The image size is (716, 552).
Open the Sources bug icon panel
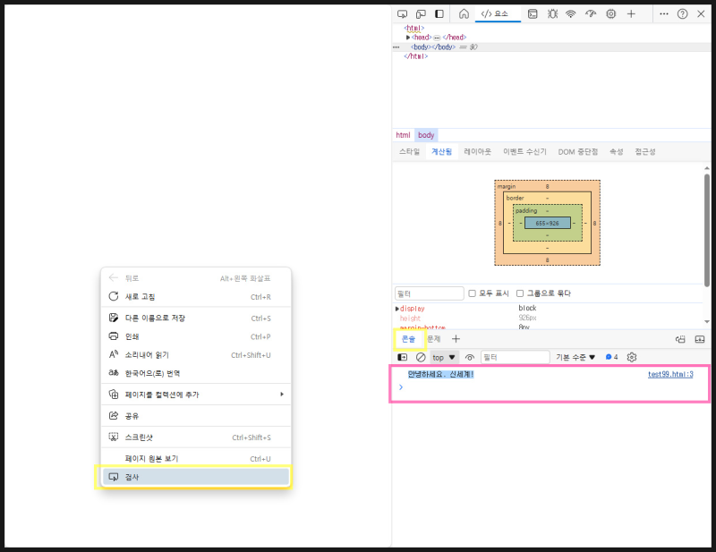pos(552,13)
